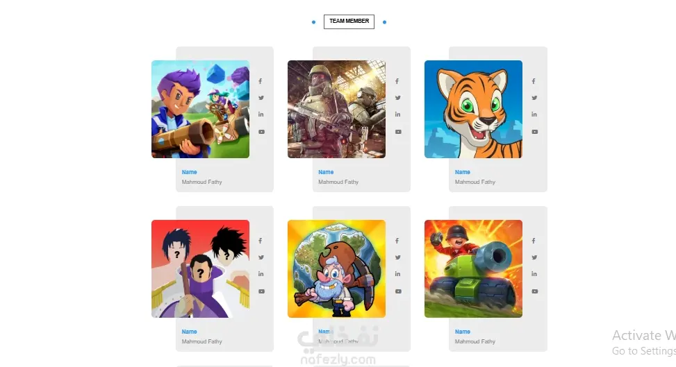Click Name label under tiger card
The image size is (676, 367).
pos(463,172)
